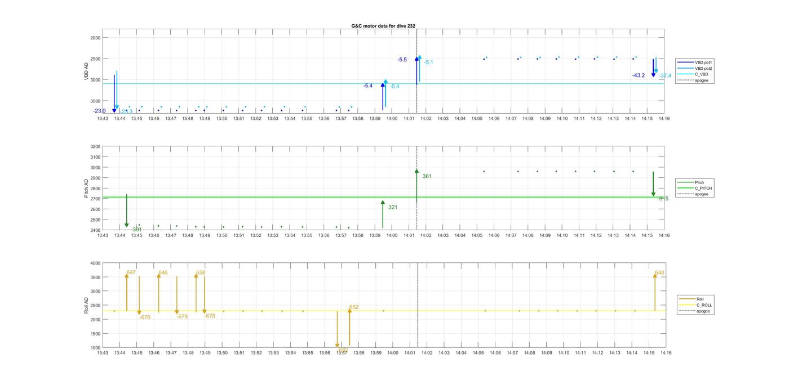Click the '-679' annotation in the Roll plot
Image resolution: width=789 pixels, height=390 pixels.
coord(182,317)
